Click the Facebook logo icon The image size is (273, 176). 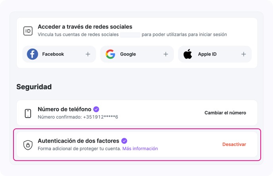coord(33,54)
